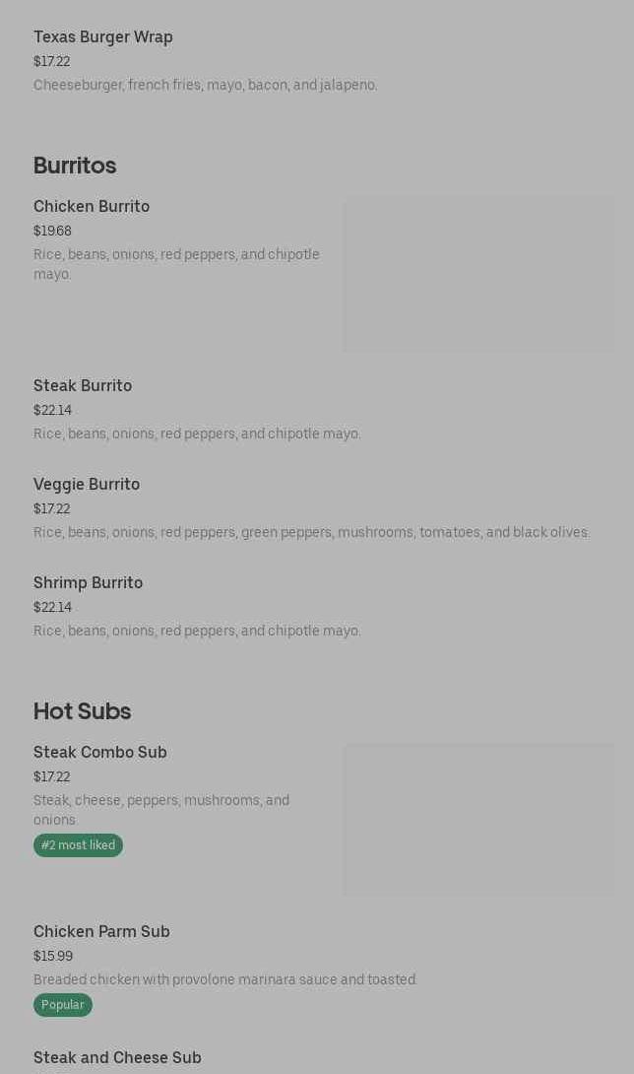Screen dimensions: 634x1074
Task: Open the Chicken Burrito photo thumbnail
Action: click(x=478, y=274)
